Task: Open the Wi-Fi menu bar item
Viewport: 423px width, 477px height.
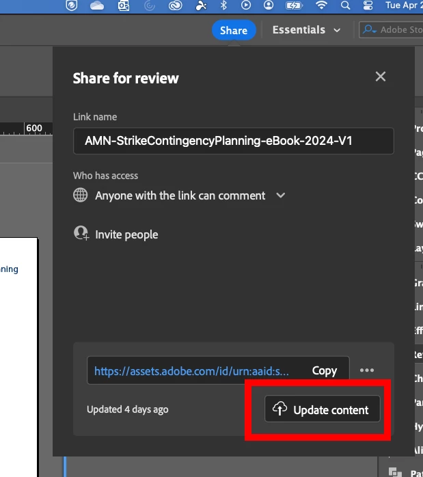Action: point(321,5)
